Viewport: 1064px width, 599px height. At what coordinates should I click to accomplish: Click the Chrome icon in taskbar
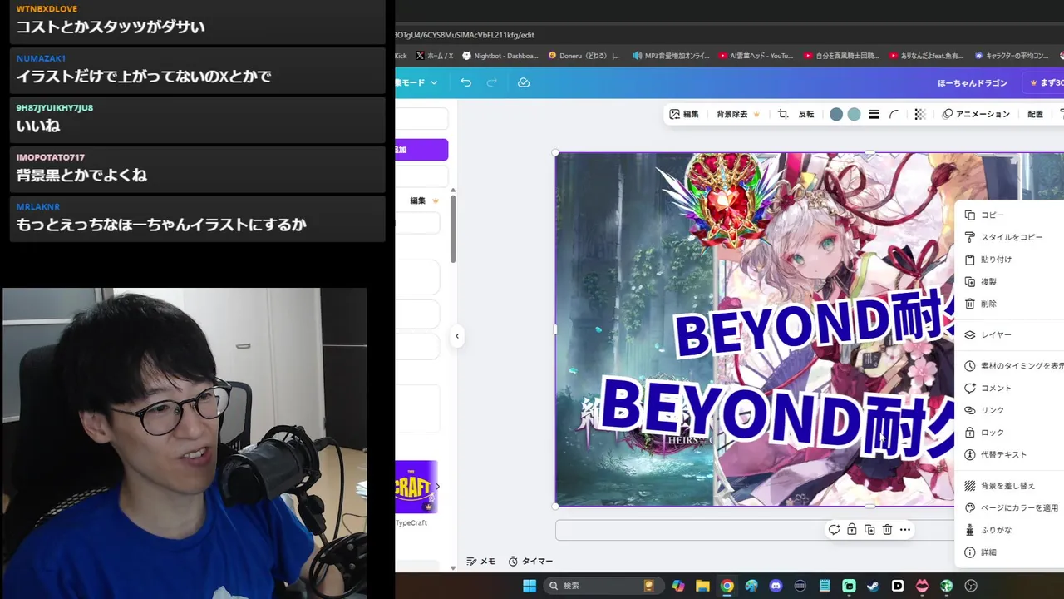(x=727, y=586)
